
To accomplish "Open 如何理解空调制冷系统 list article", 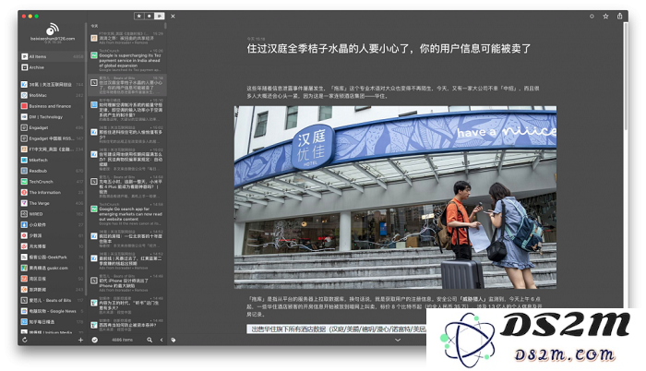I will click(127, 110).
